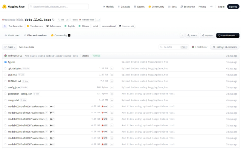The image size is (241, 151).
Task: Open the figures folder
Action: 11,62
